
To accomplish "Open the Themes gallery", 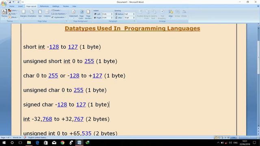I will coord(4,13).
